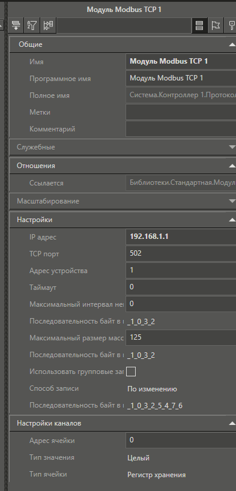Toggle the 'Использовать групповые' checkbox
This screenshot has height=491, width=236.
[131, 372]
